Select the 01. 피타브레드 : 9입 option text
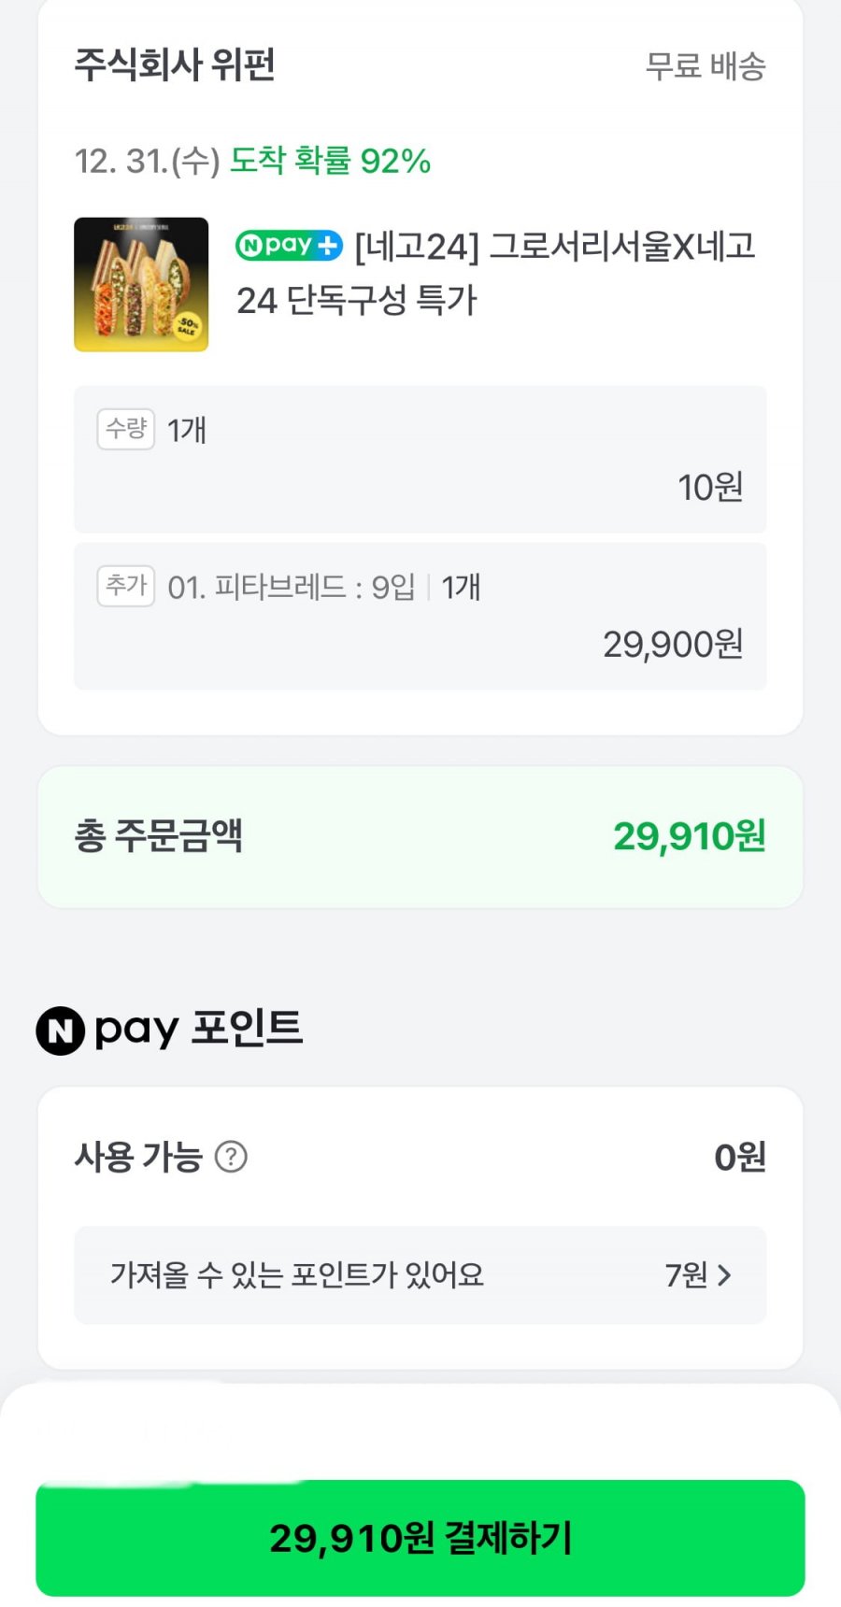Image resolution: width=841 pixels, height=1607 pixels. [x=291, y=587]
